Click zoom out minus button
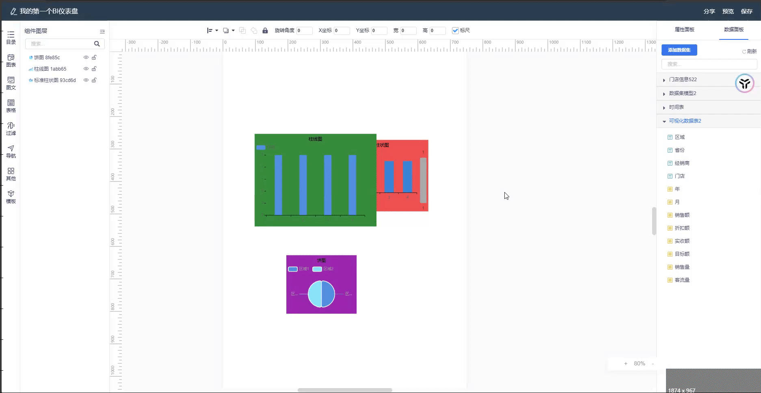Image resolution: width=761 pixels, height=393 pixels. (x=653, y=364)
